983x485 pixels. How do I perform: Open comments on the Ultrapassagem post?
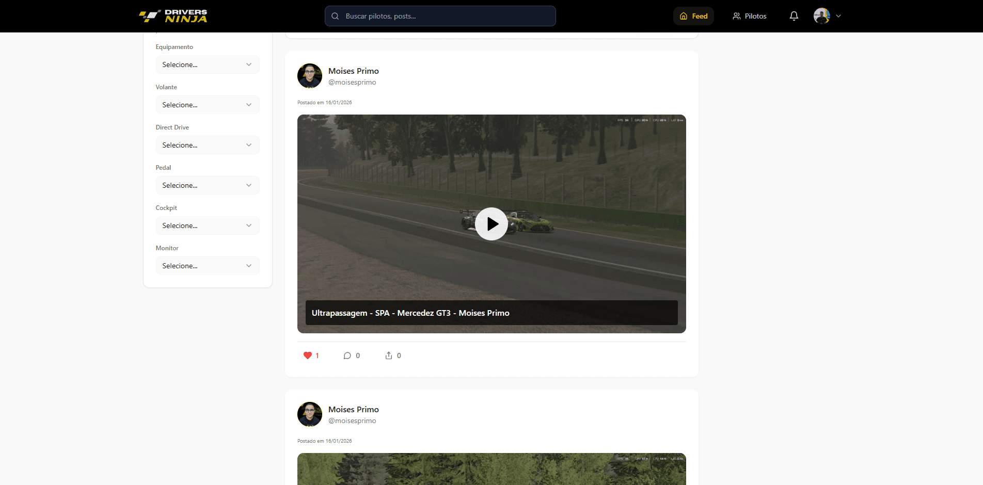347,355
